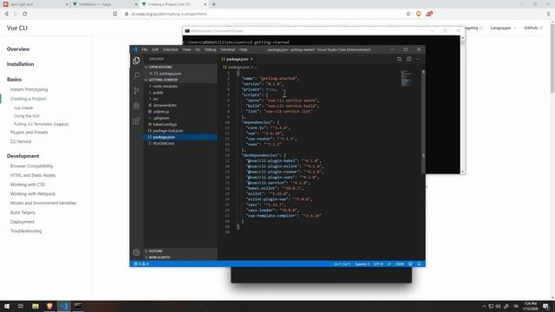Click the Brave shields icon in address bar
The width and height of the screenshot is (555, 312).
pos(418,14)
